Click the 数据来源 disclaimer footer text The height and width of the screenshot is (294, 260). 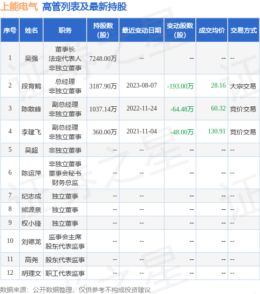[75, 290]
